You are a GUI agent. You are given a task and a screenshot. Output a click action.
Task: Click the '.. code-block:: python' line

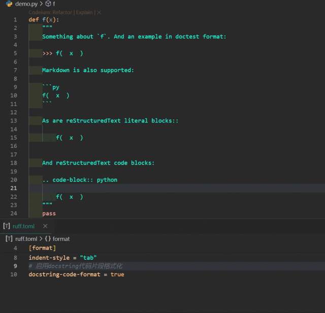tap(80, 180)
